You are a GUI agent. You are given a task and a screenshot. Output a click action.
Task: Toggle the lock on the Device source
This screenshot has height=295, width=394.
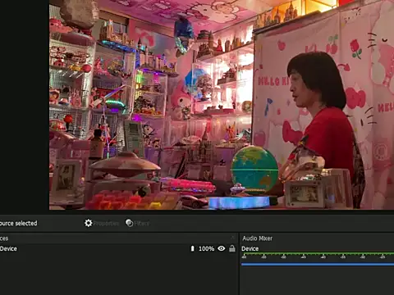(x=232, y=248)
